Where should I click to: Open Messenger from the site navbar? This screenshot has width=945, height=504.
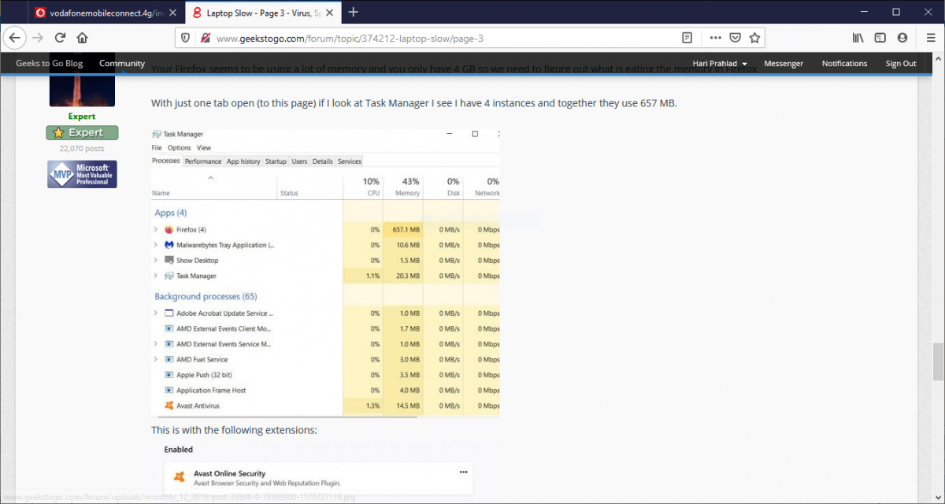784,64
